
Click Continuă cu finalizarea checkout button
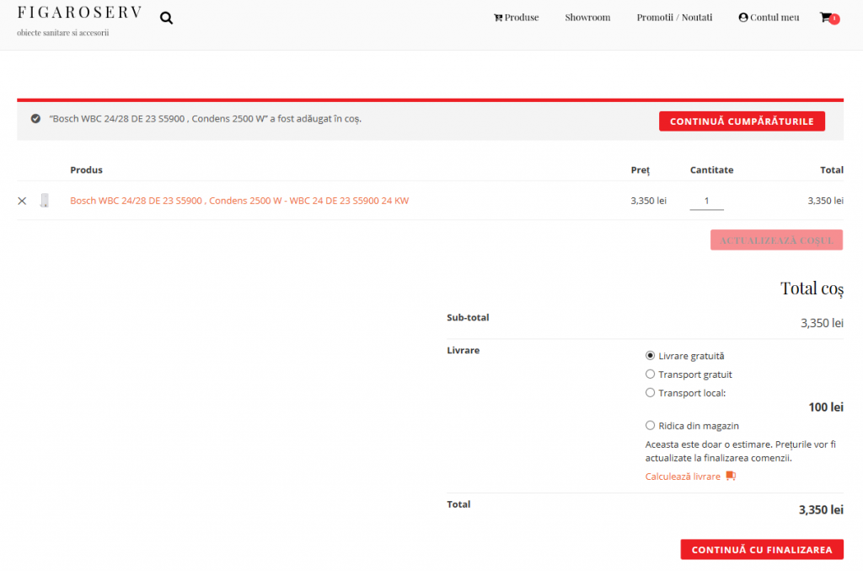[762, 550]
